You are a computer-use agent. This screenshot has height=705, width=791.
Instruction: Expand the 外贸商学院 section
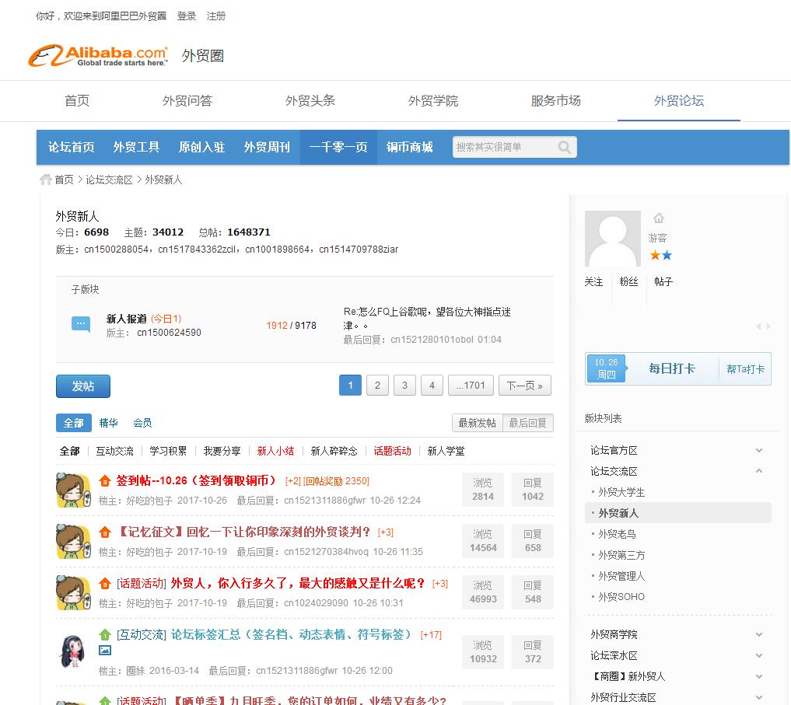pyautogui.click(x=758, y=634)
